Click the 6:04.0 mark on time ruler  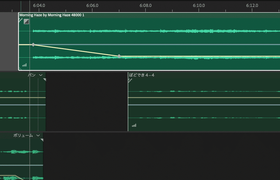39,6
